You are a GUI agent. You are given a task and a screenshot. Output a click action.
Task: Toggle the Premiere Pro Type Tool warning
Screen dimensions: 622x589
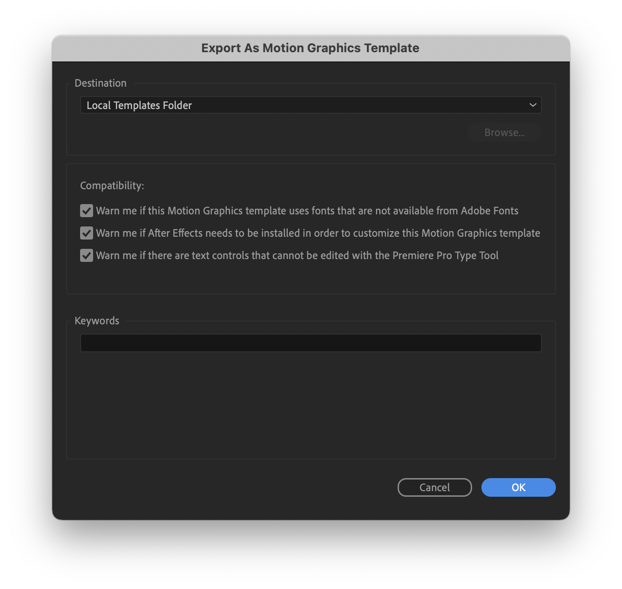[x=86, y=255]
